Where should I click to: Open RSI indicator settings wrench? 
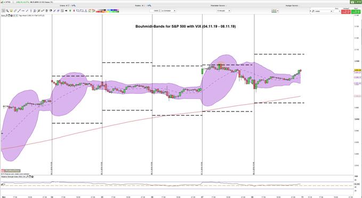[27, 177]
